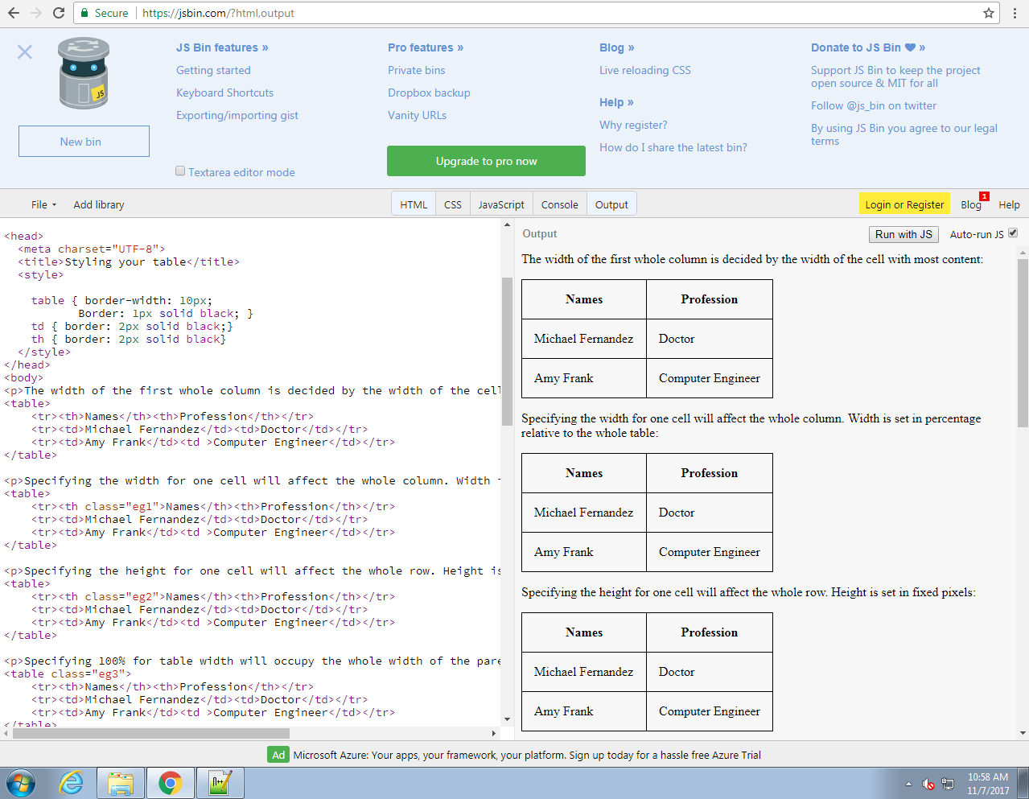Click the Upgrade to pro now button

point(486,161)
